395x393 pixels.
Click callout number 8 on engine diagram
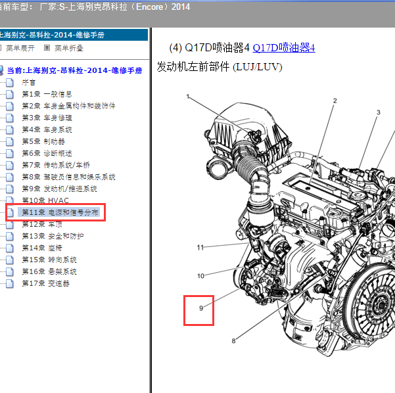(233, 341)
